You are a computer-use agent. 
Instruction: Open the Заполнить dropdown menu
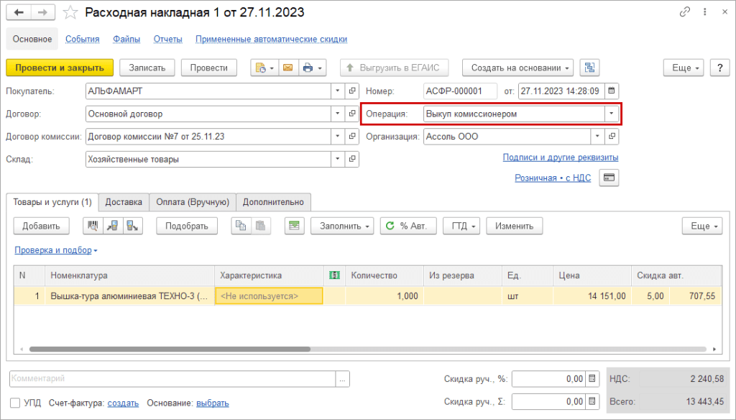[342, 226]
